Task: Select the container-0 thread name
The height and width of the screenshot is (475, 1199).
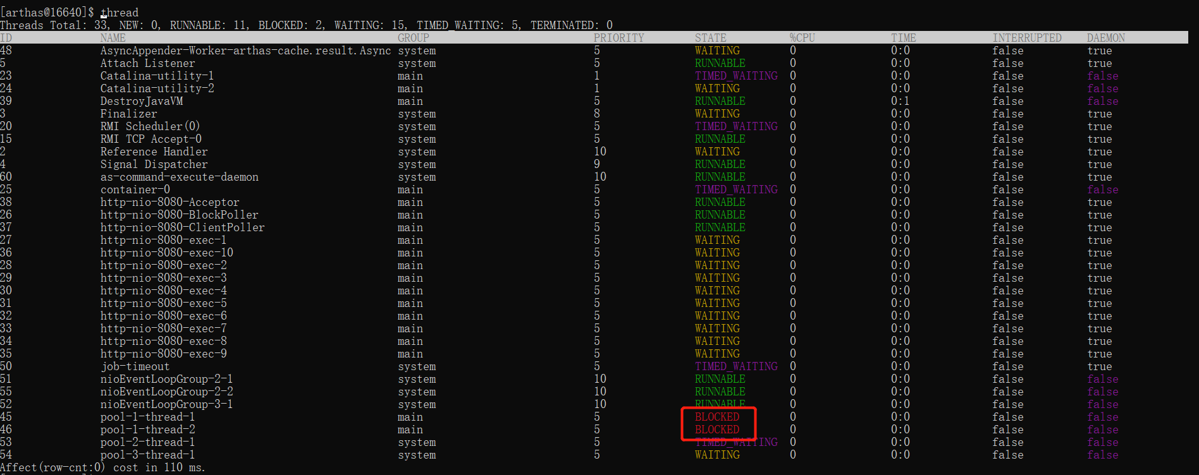Action: tap(135, 189)
